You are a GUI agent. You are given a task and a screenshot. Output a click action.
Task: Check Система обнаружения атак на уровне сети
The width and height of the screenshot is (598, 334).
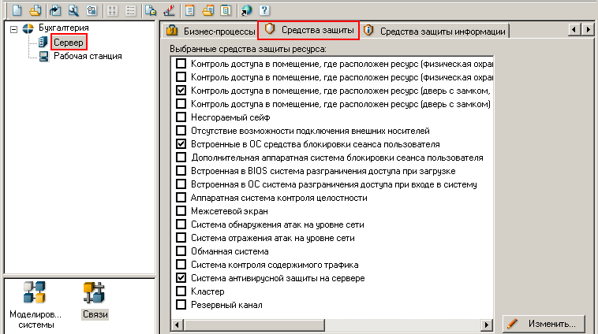point(181,224)
